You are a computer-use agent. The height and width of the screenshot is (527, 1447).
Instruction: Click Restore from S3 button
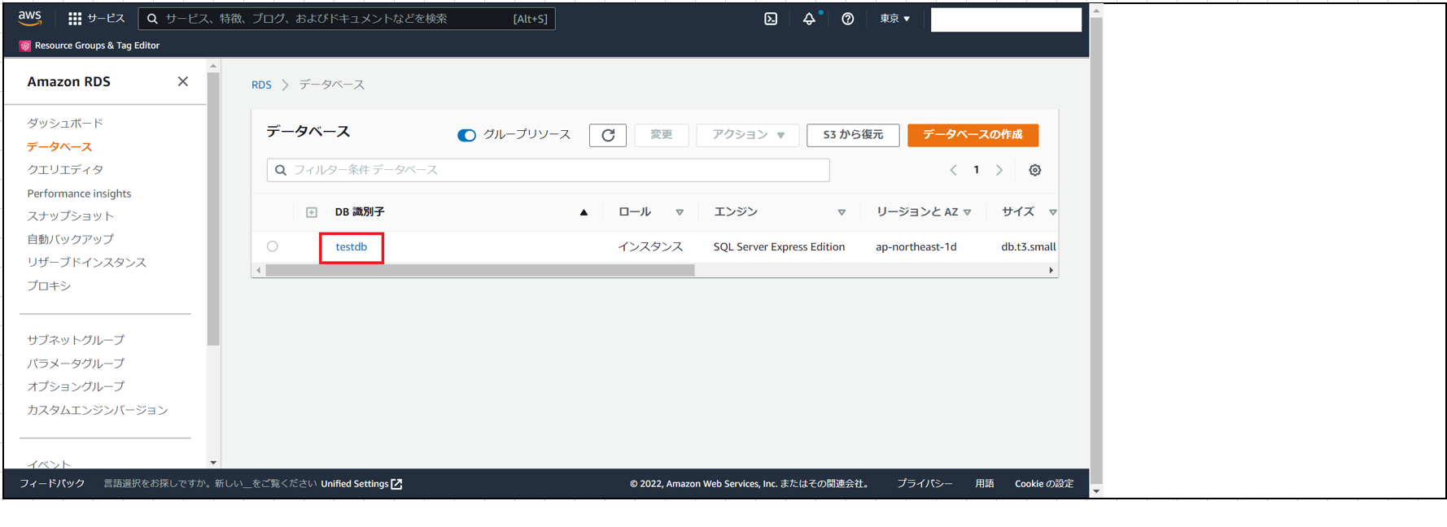(x=853, y=135)
